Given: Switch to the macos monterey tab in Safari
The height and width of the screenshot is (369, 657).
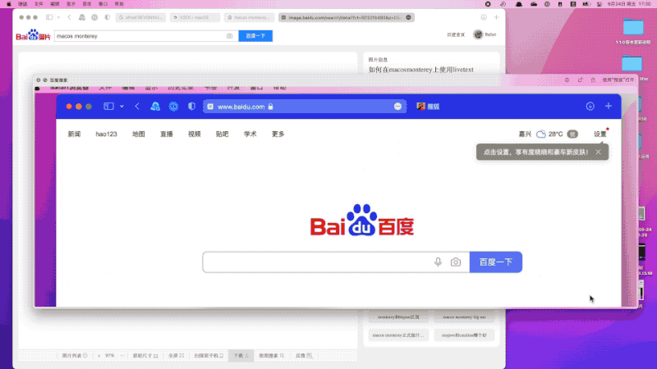Looking at the screenshot, I should (x=250, y=17).
